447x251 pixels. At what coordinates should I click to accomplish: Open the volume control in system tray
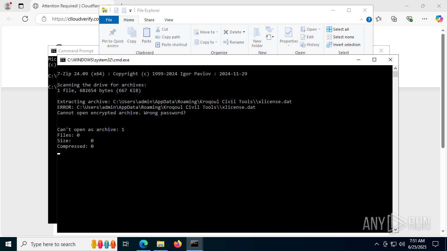point(402,244)
